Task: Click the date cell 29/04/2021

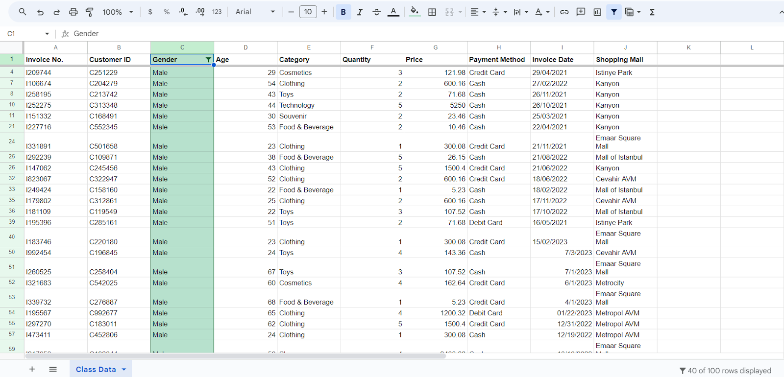Action: pos(562,72)
